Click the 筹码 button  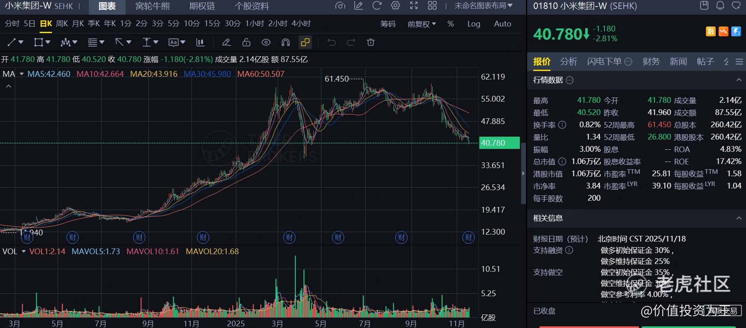point(388,24)
